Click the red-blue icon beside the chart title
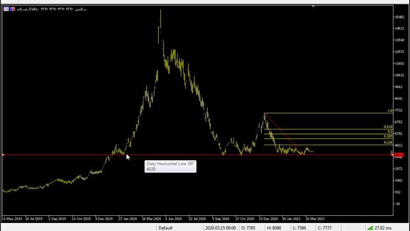Screen dimensions: 410x231 click(12, 9)
